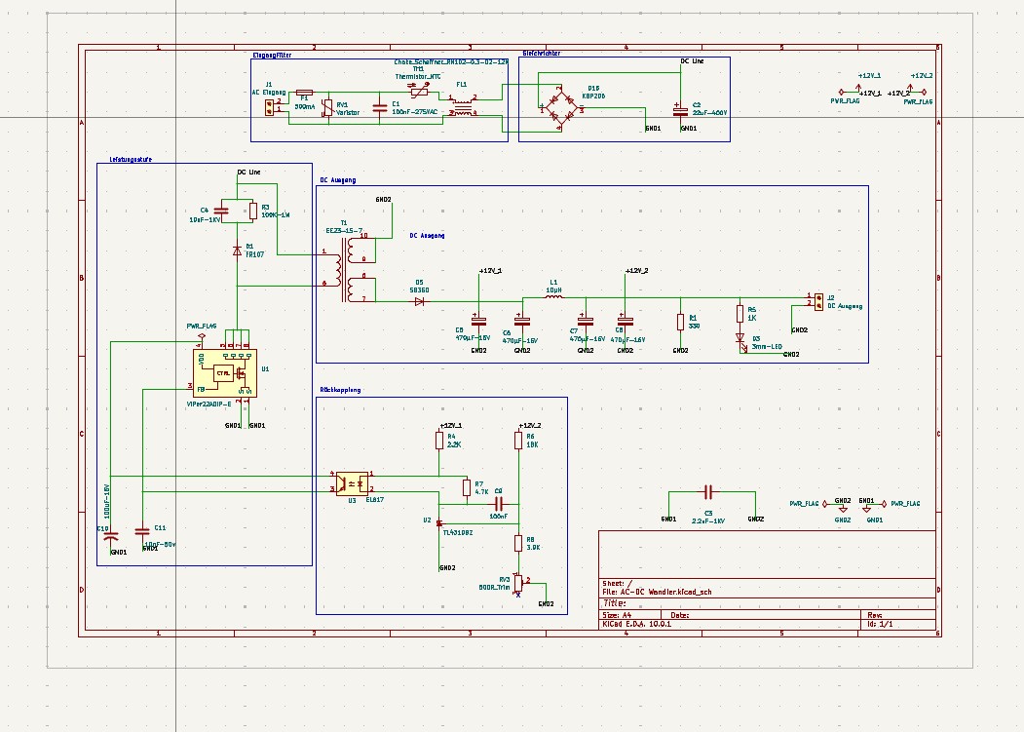The height and width of the screenshot is (732, 1024).
Task: Select the R1 load resistor symbol
Action: [x=680, y=322]
